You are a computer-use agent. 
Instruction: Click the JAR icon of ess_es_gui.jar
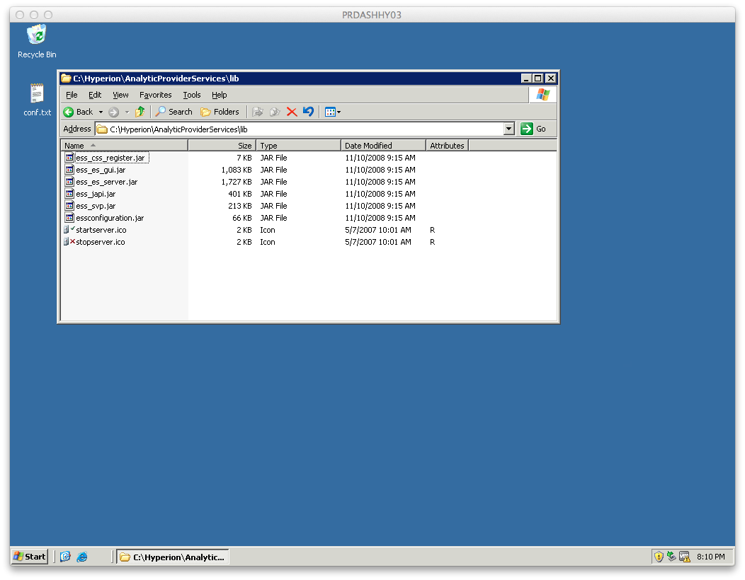tap(69, 170)
